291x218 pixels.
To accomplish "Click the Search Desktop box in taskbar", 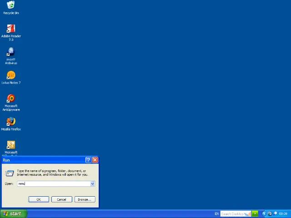I will tap(233, 213).
